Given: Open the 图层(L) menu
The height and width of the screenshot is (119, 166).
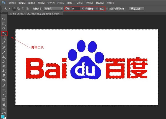Looking at the screenshot, I should coord(41,3).
